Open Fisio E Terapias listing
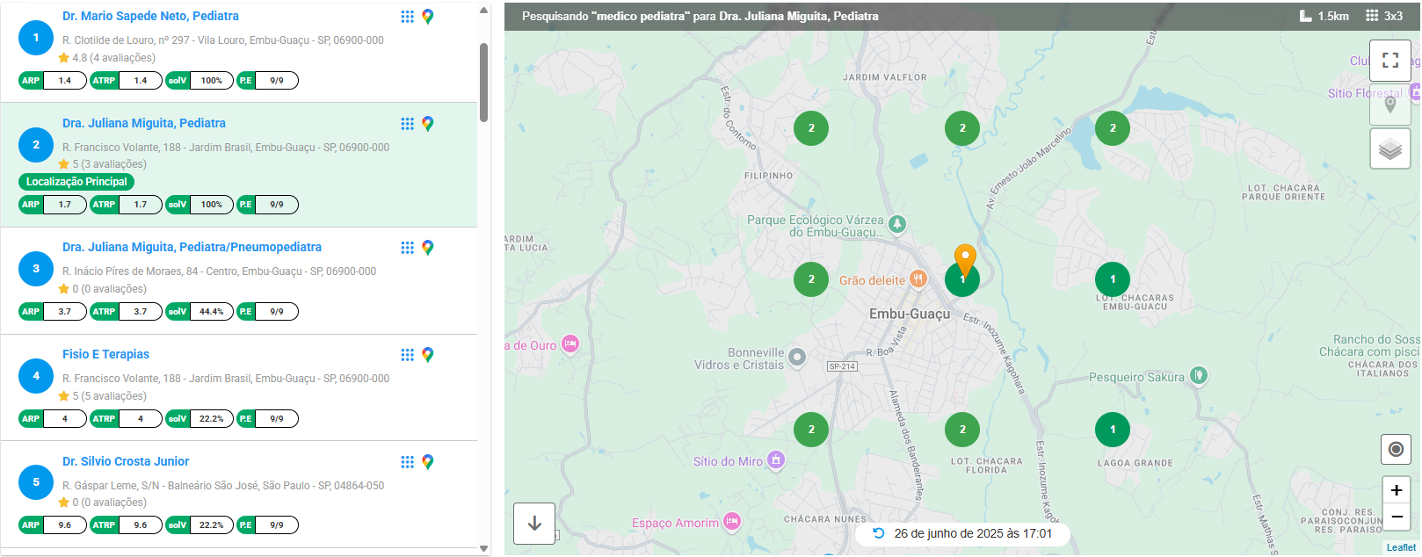This screenshot has height=557, width=1422. click(105, 355)
